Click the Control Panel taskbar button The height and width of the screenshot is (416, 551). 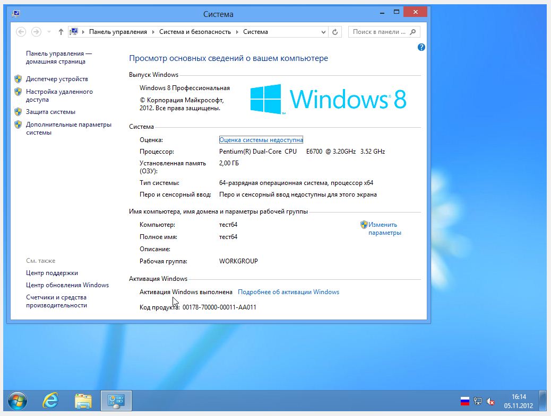coord(116,401)
